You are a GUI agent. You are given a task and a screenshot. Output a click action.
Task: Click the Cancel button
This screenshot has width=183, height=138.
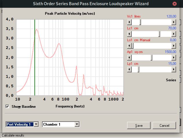[x=164, y=125]
